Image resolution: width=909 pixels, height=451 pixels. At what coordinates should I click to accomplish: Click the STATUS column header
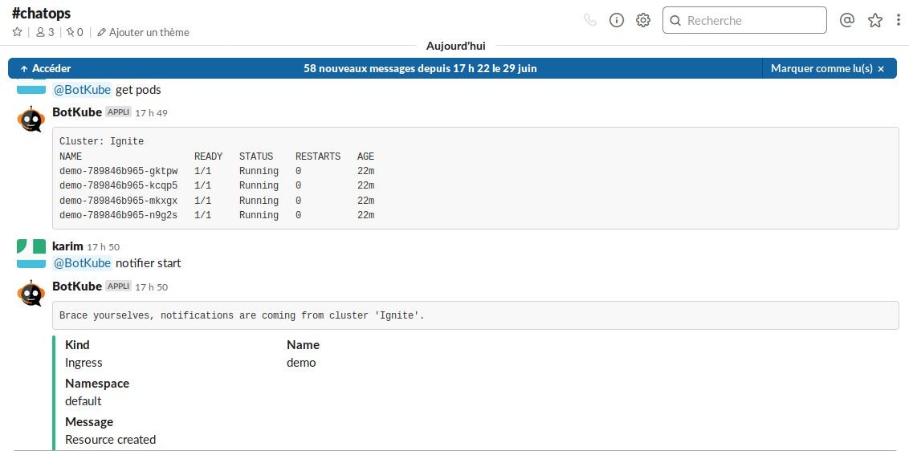pos(256,156)
